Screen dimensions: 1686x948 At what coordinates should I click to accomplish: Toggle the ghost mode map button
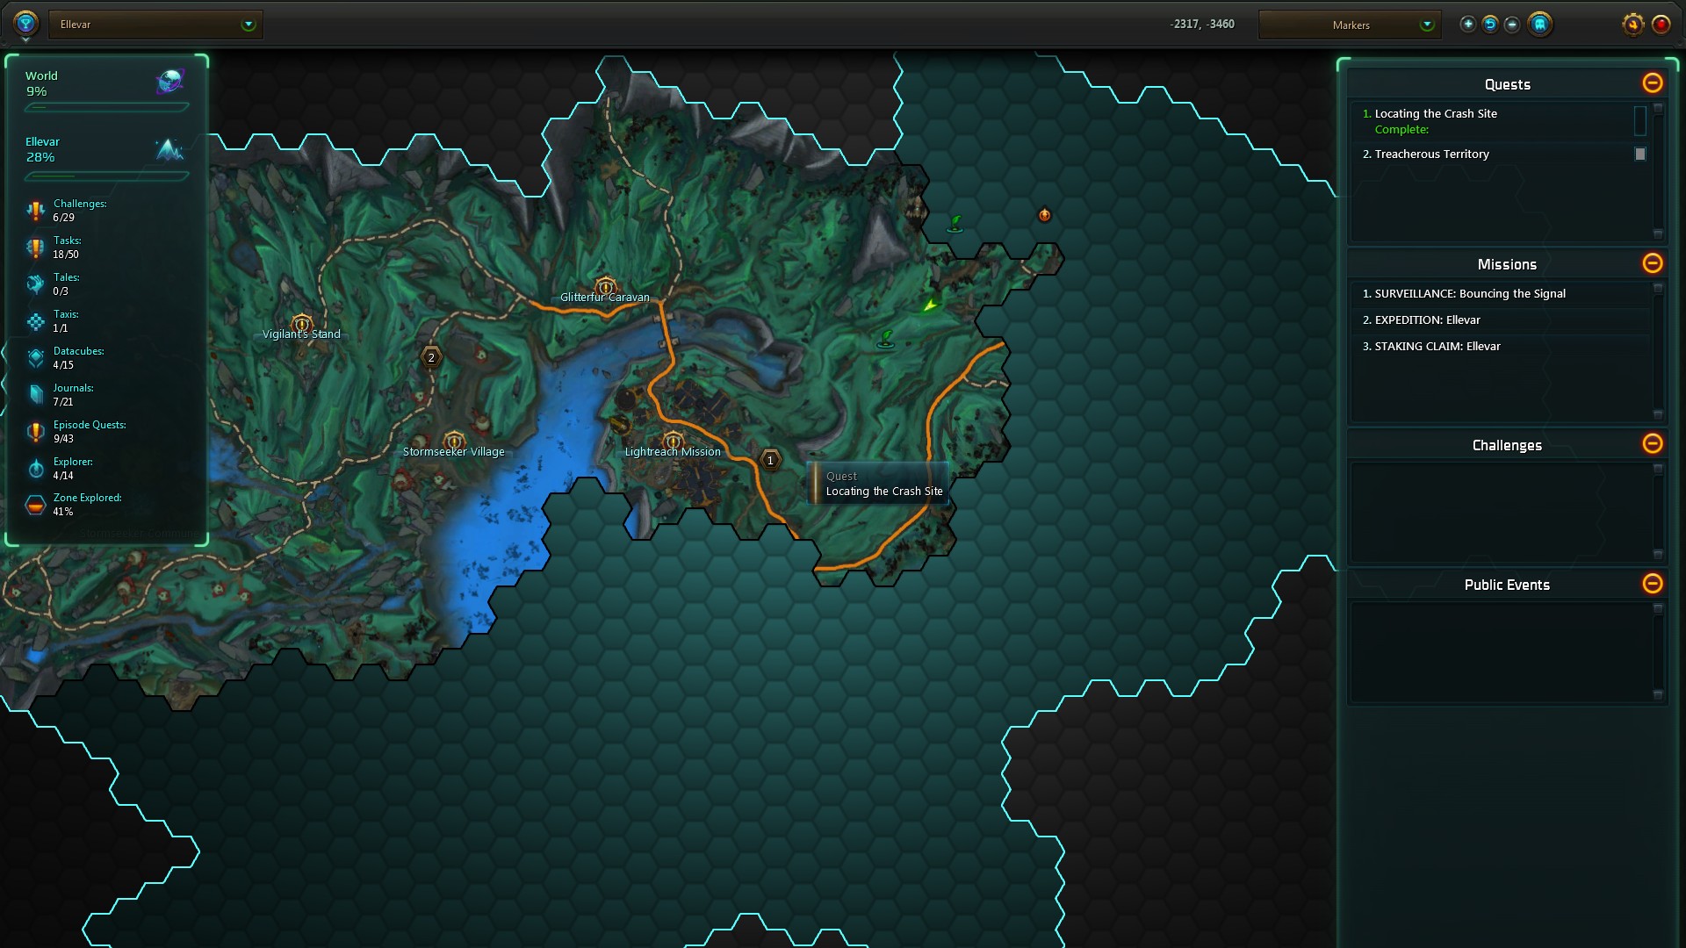tap(1540, 25)
